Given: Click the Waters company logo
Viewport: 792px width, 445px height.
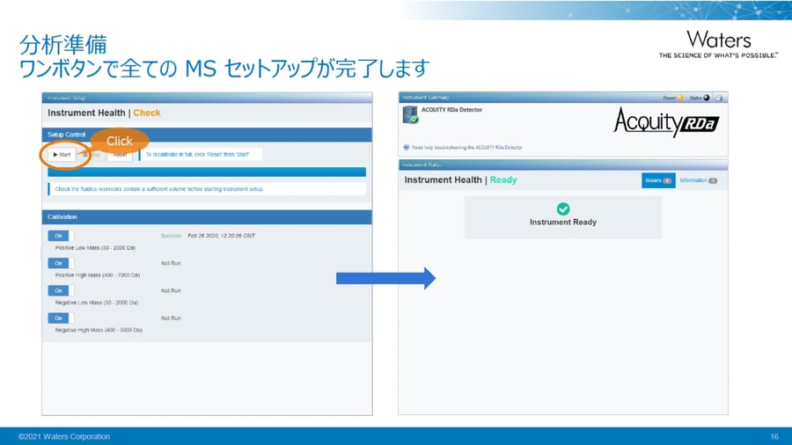Looking at the screenshot, I should (718, 44).
